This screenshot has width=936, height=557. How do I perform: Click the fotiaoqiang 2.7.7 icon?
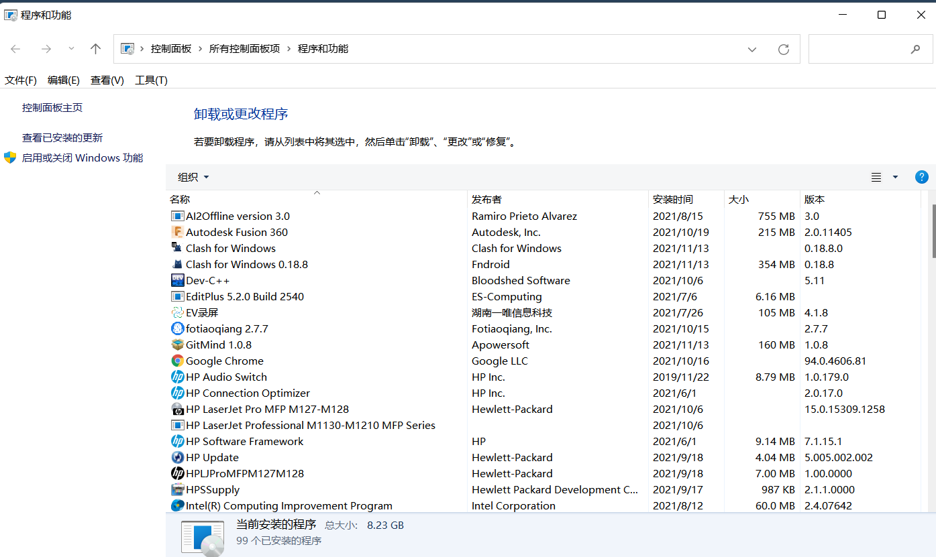click(177, 328)
